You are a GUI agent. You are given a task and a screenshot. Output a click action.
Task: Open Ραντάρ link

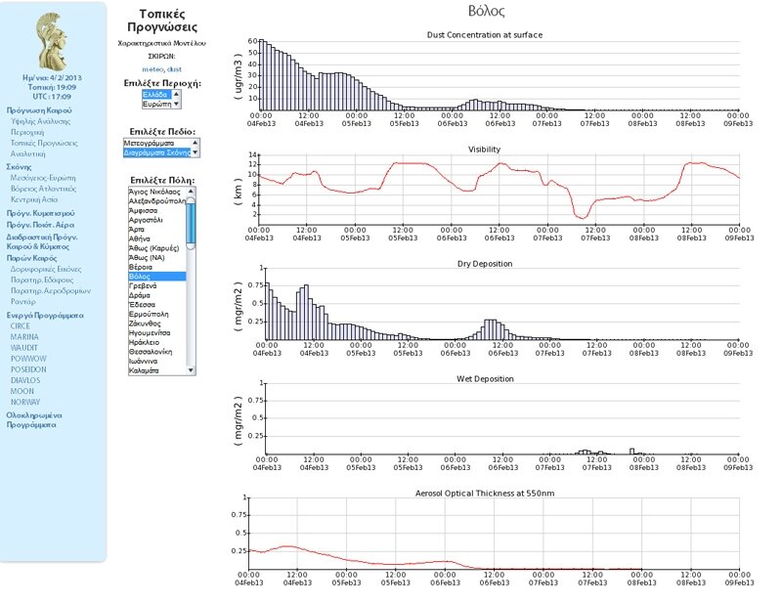[x=22, y=302]
